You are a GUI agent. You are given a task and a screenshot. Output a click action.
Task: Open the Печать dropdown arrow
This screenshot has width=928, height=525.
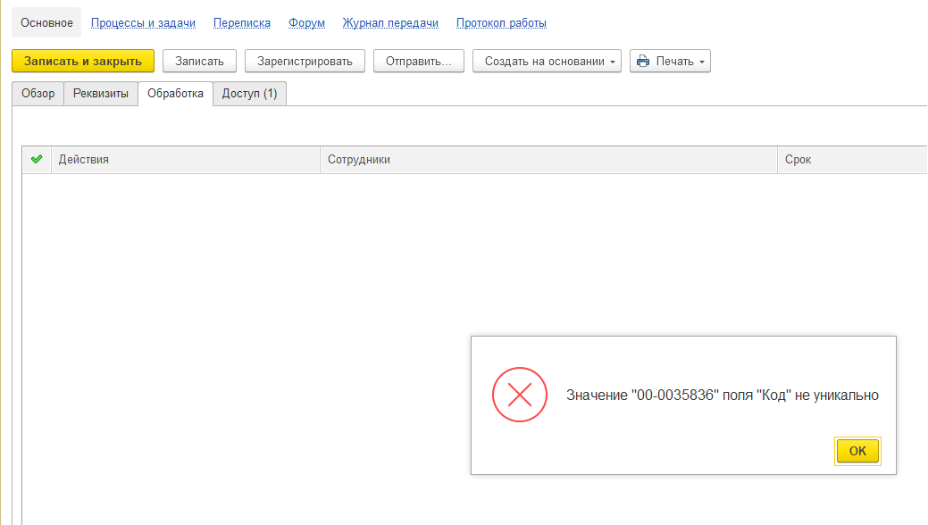(x=702, y=62)
